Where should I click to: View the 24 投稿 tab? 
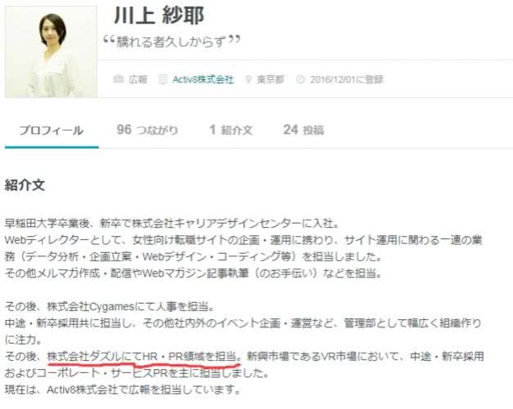click(x=304, y=130)
